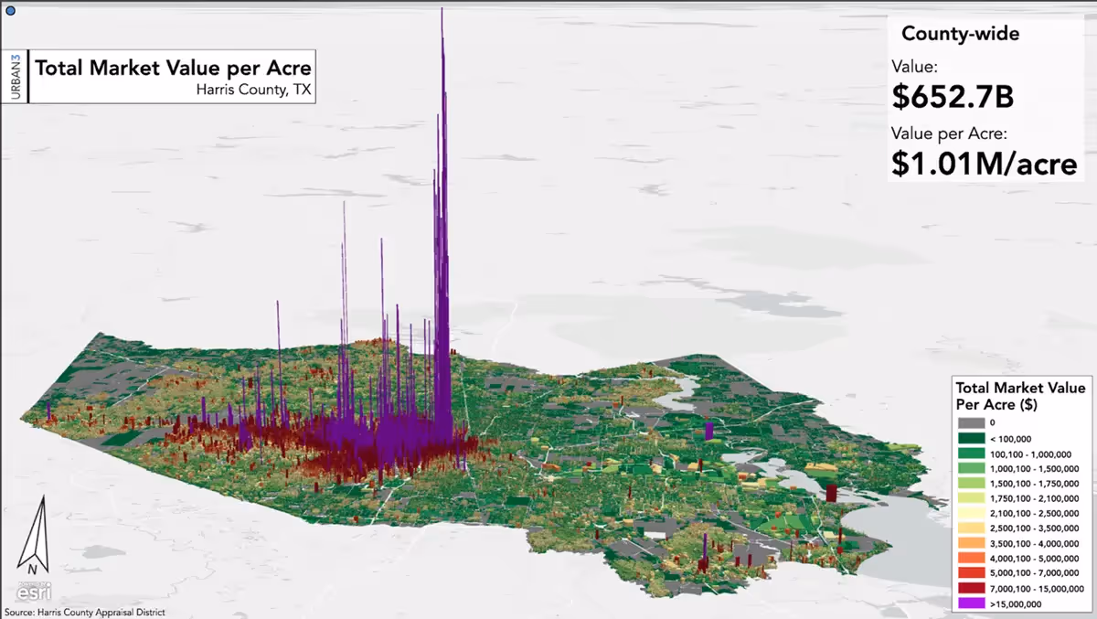Click the $652.7B value figure
This screenshot has height=619, width=1097.
(x=953, y=96)
